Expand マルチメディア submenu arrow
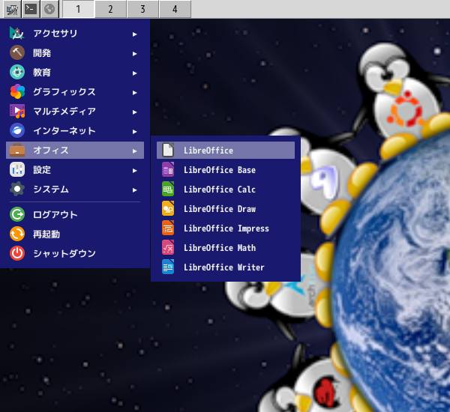The height and width of the screenshot is (412, 450). coord(134,112)
